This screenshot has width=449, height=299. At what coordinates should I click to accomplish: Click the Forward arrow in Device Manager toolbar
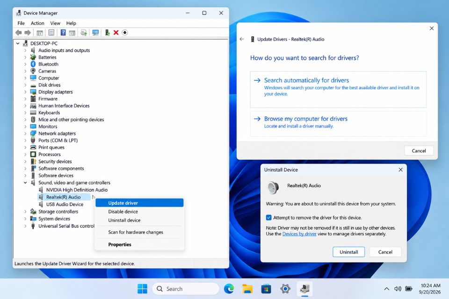28,33
